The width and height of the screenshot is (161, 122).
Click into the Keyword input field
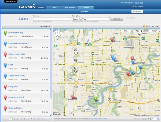[x=52, y=19]
